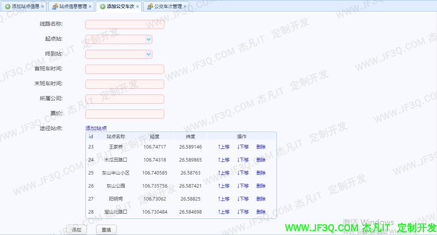Viewport: 437px width, 235px height.
Task: Click the 站点名称 column header
Action: coord(116,136)
